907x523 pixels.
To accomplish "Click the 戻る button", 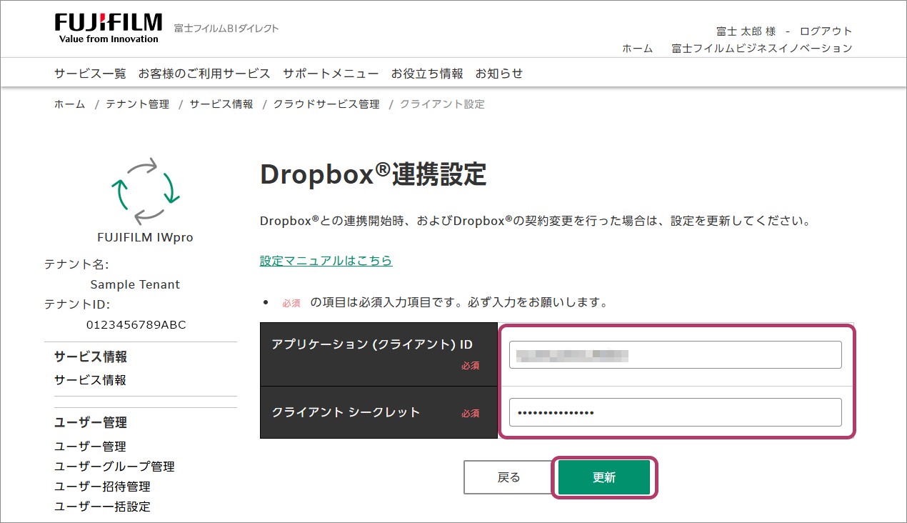I will click(x=508, y=477).
